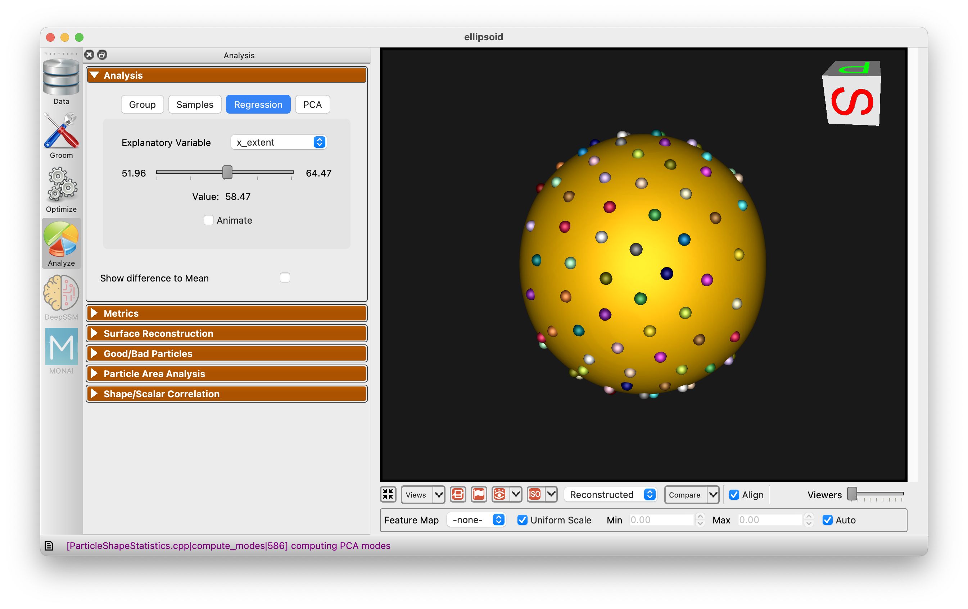Close the ellipsoid window
968x609 pixels.
50,37
